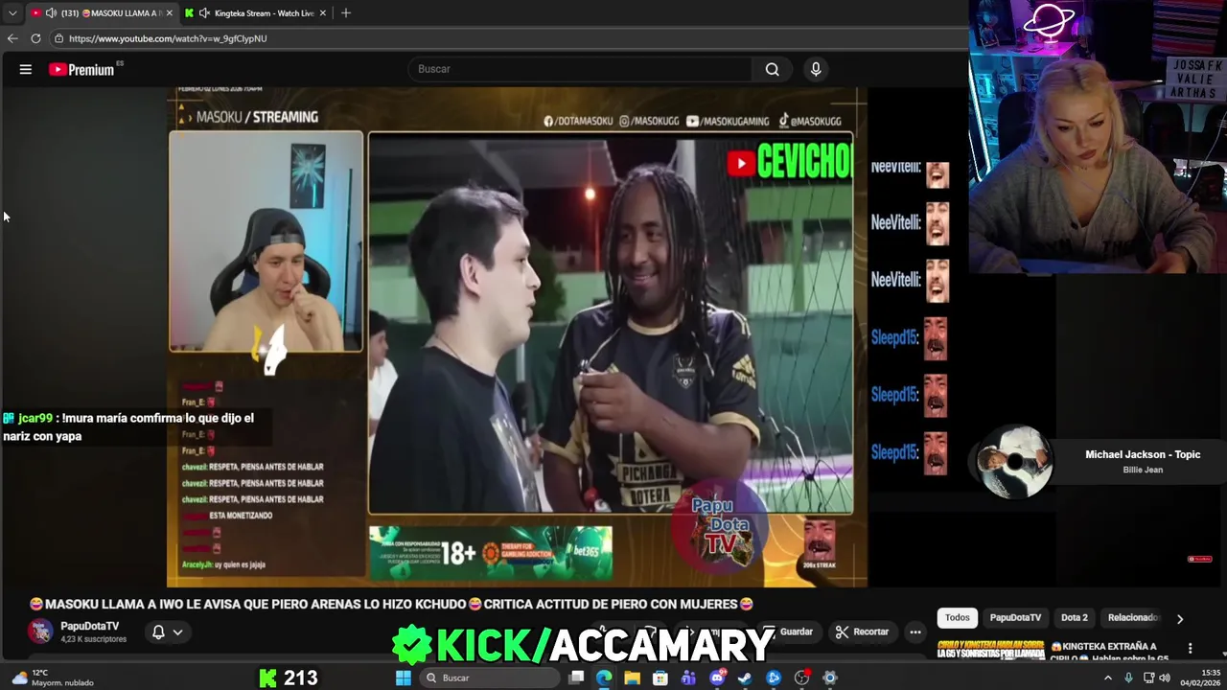Viewport: 1227px width, 690px height.
Task: Click the video title MASOKU LLAMA A IWO
Action: click(x=391, y=604)
